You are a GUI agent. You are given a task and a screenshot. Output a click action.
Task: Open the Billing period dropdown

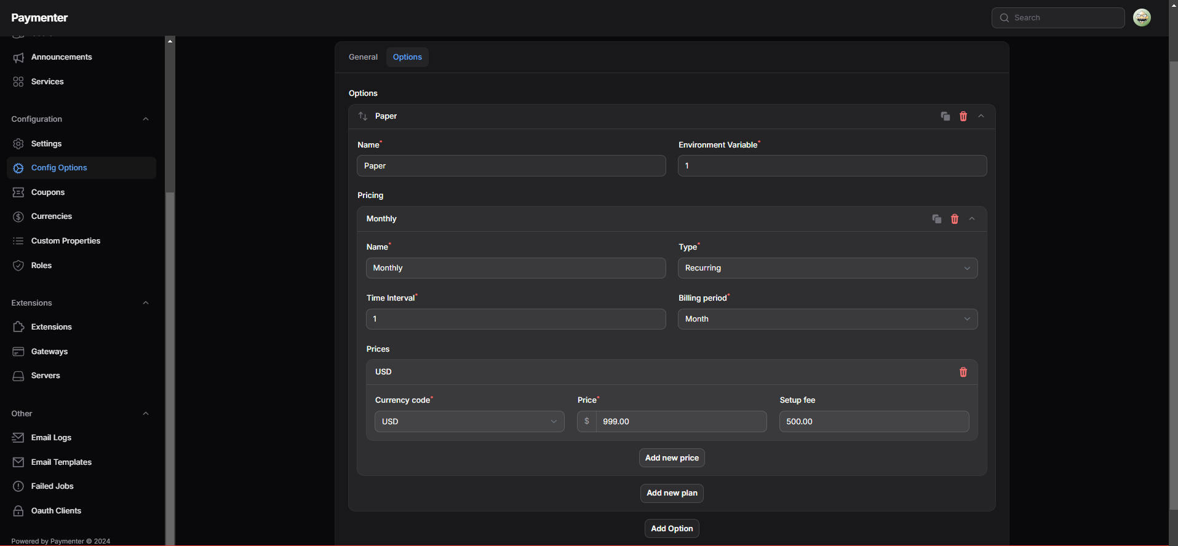pyautogui.click(x=827, y=319)
